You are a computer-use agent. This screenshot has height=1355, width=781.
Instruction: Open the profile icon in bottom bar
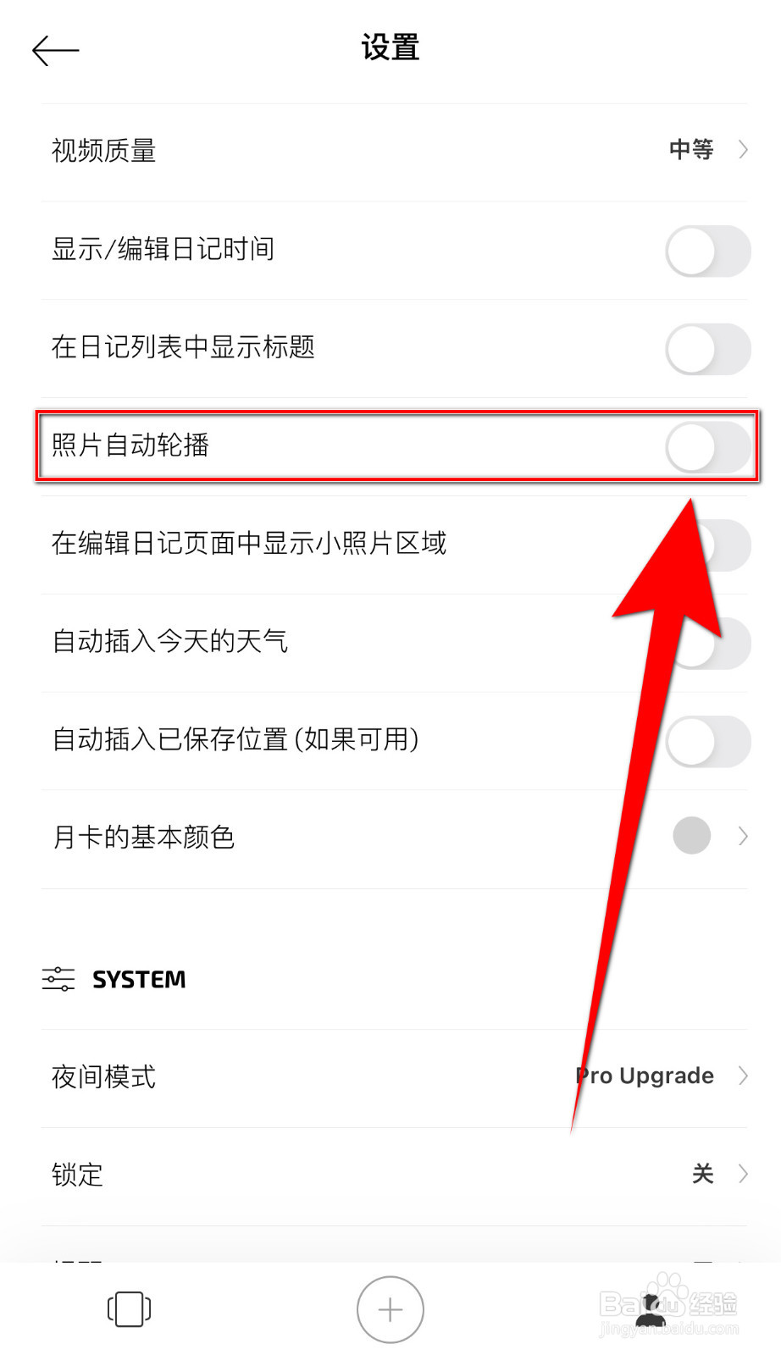pyautogui.click(x=651, y=1309)
